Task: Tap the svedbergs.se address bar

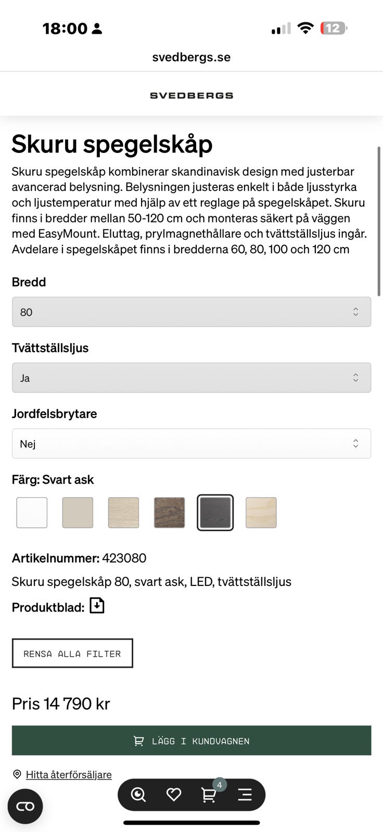Action: click(x=191, y=57)
